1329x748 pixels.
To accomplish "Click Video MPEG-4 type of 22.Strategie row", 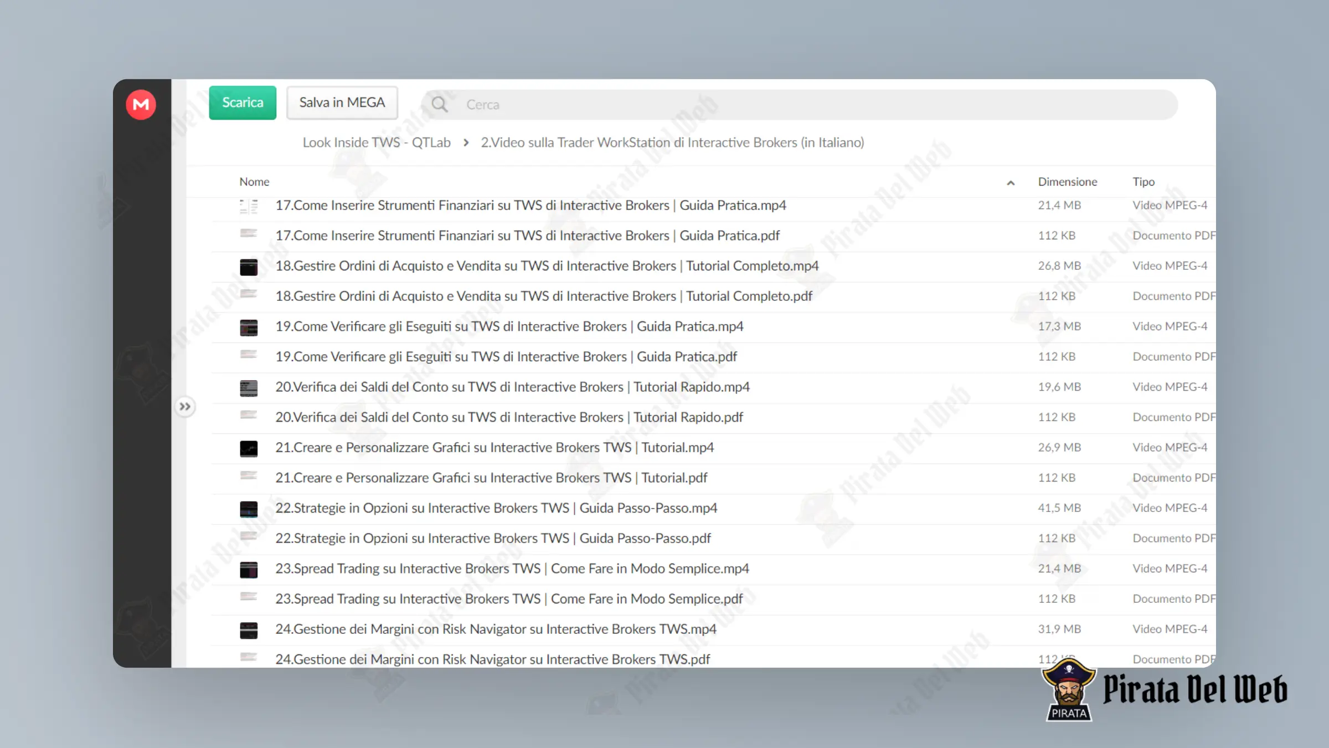I will (x=1170, y=508).
